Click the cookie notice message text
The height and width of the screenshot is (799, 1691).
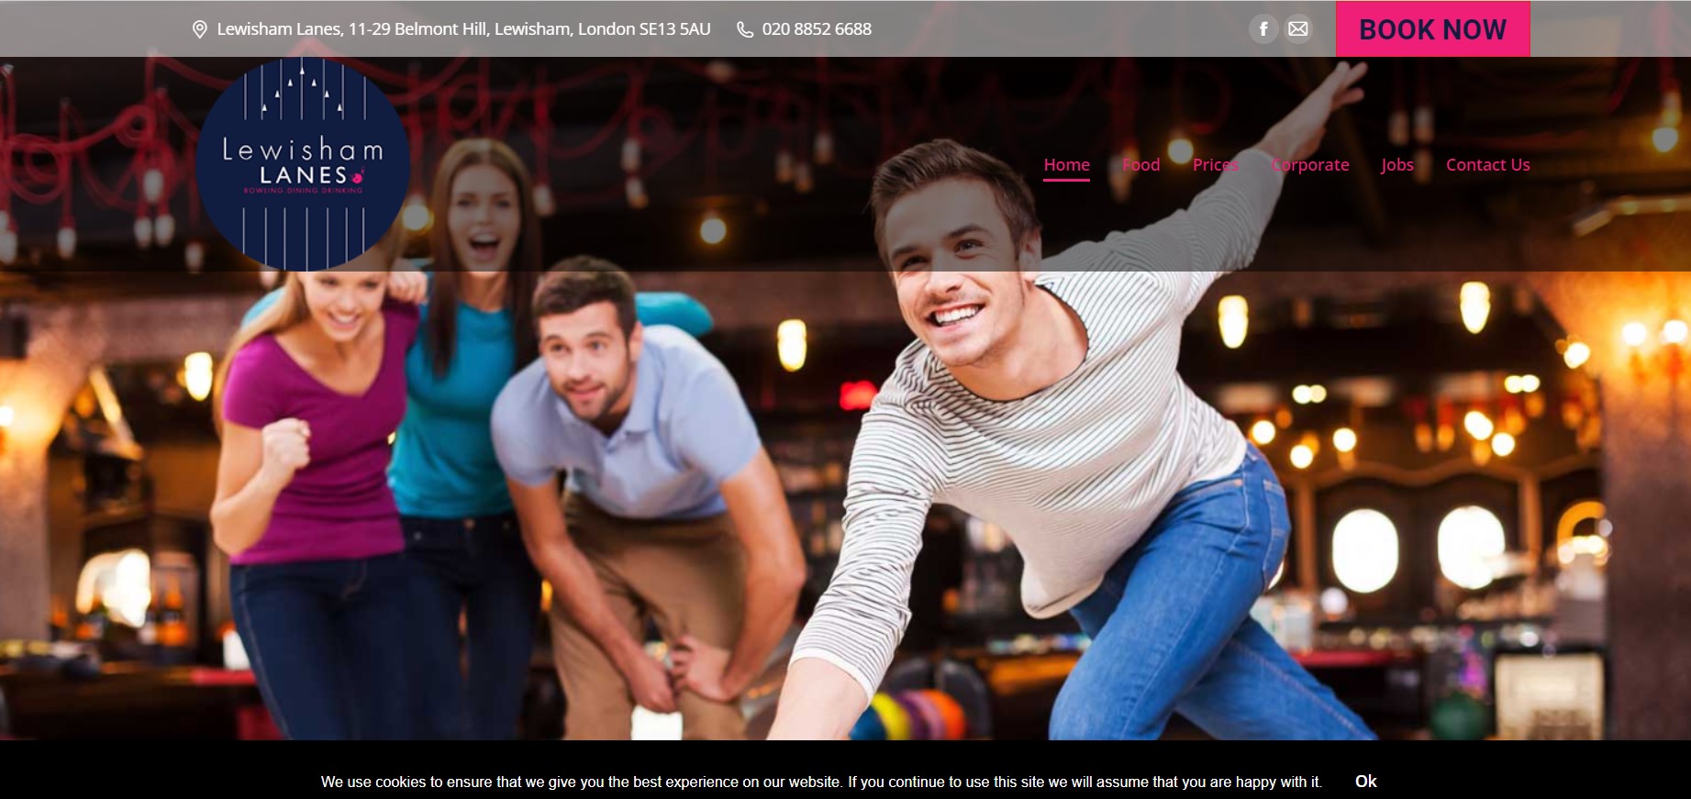pyautogui.click(x=820, y=782)
